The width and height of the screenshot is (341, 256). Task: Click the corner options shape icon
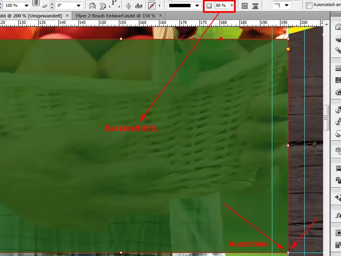click(x=277, y=5)
